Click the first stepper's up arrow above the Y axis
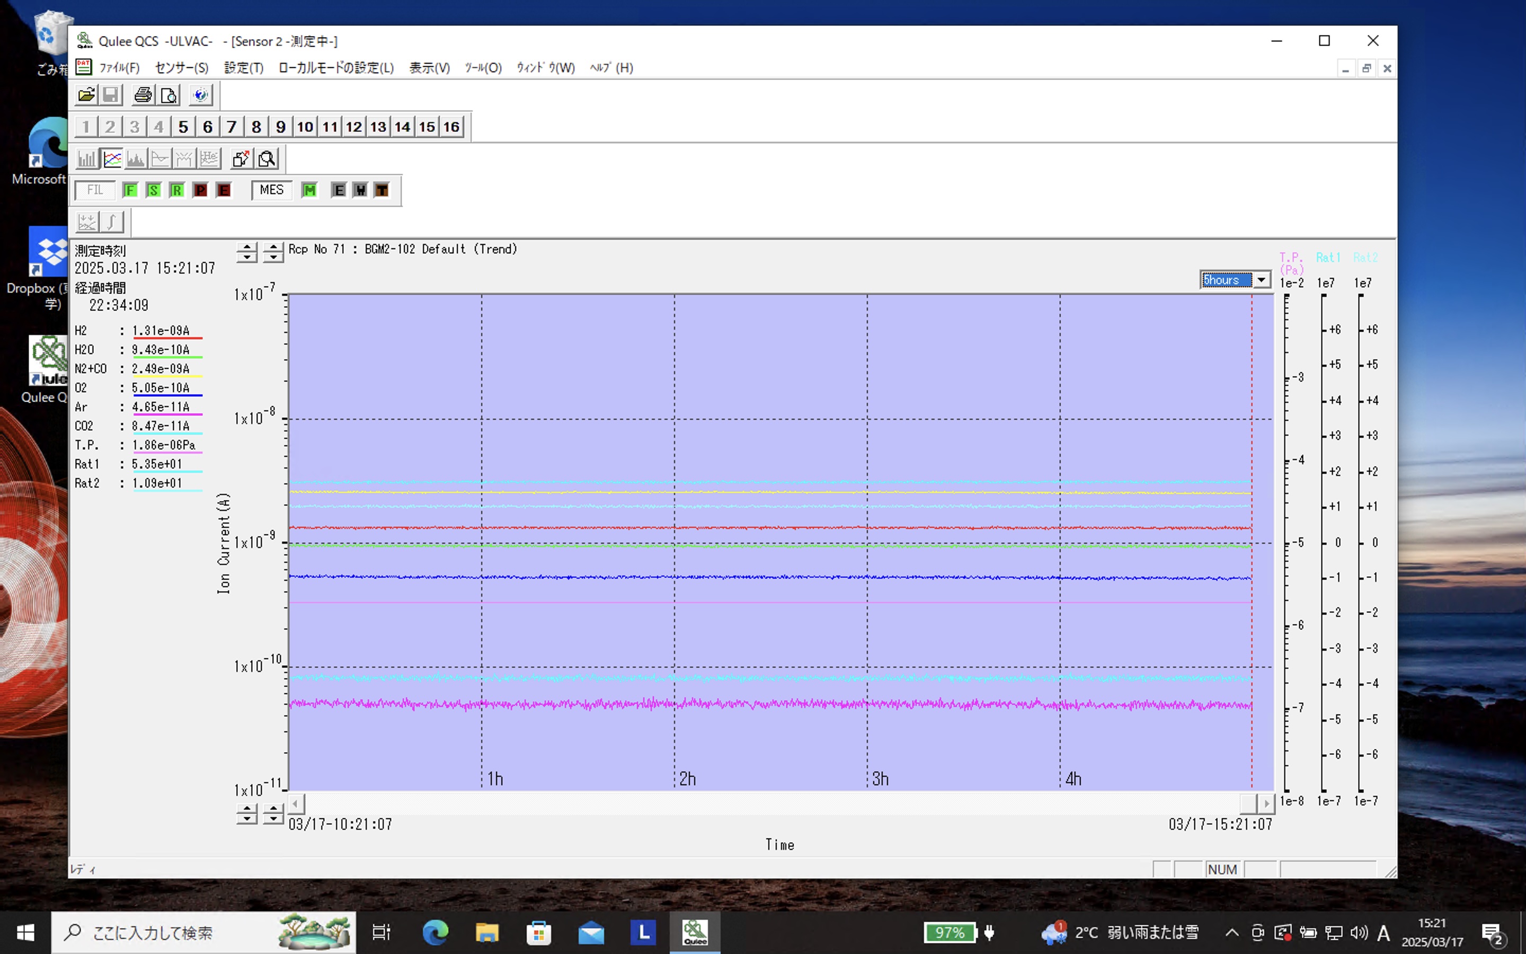The height and width of the screenshot is (954, 1526). (247, 248)
